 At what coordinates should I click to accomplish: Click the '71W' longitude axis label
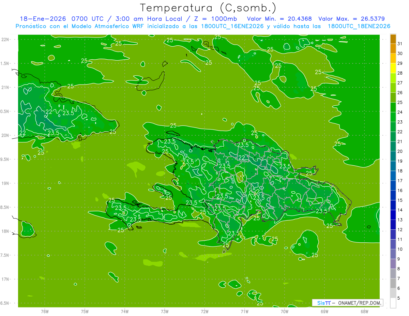point(244,311)
